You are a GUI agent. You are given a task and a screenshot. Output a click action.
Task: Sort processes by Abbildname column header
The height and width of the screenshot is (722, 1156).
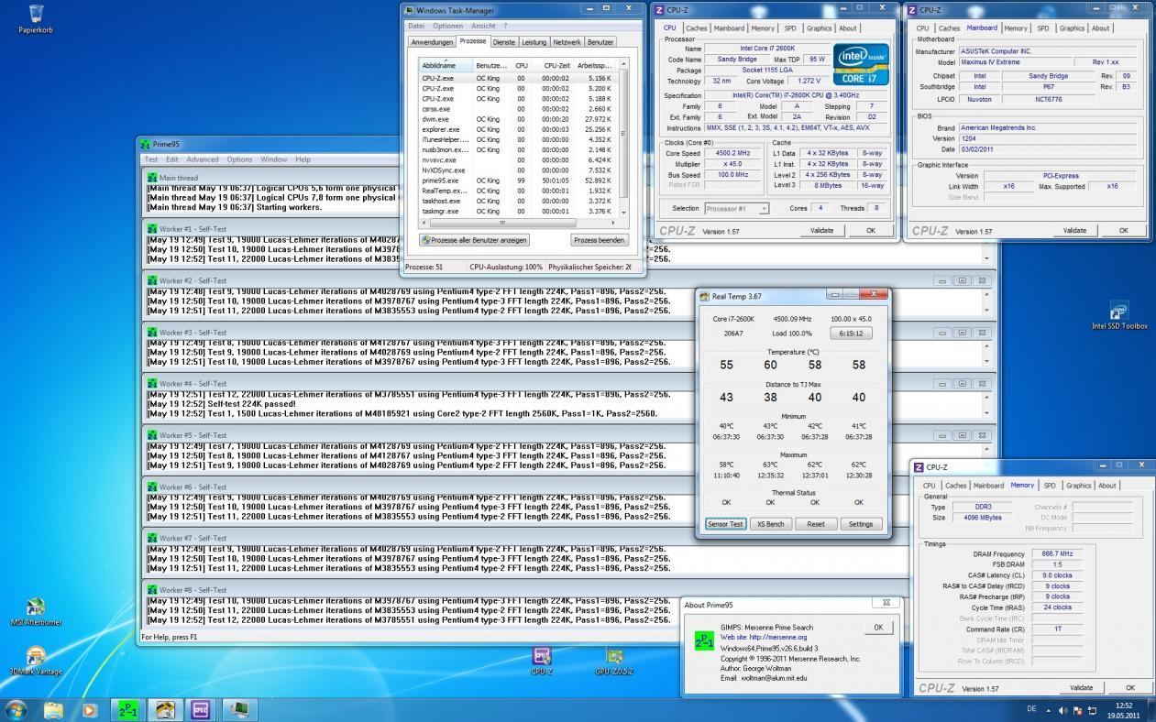[x=446, y=65]
